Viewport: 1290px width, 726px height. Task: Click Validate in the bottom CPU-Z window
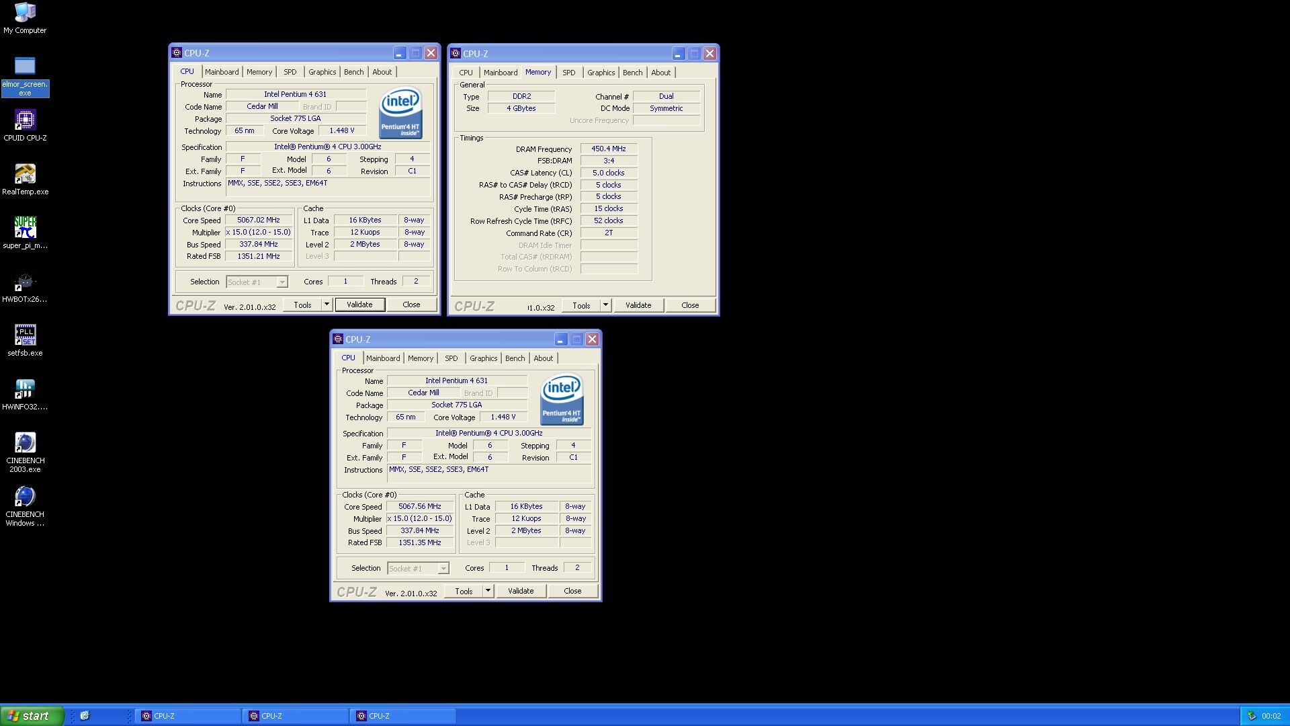pos(521,591)
